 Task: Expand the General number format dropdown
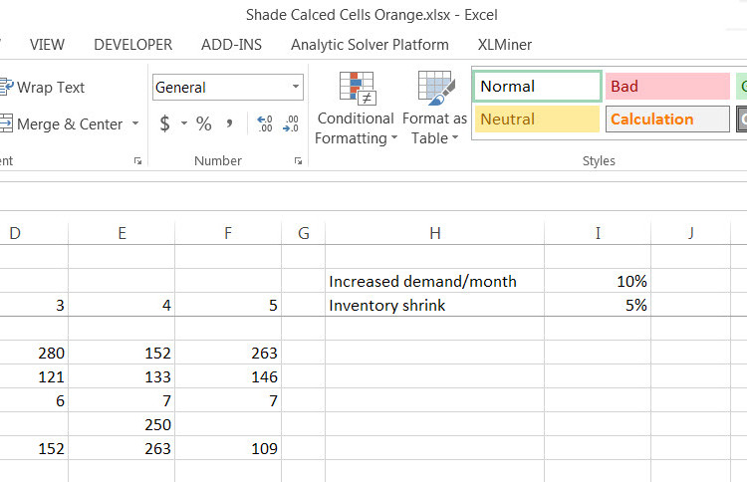point(296,88)
